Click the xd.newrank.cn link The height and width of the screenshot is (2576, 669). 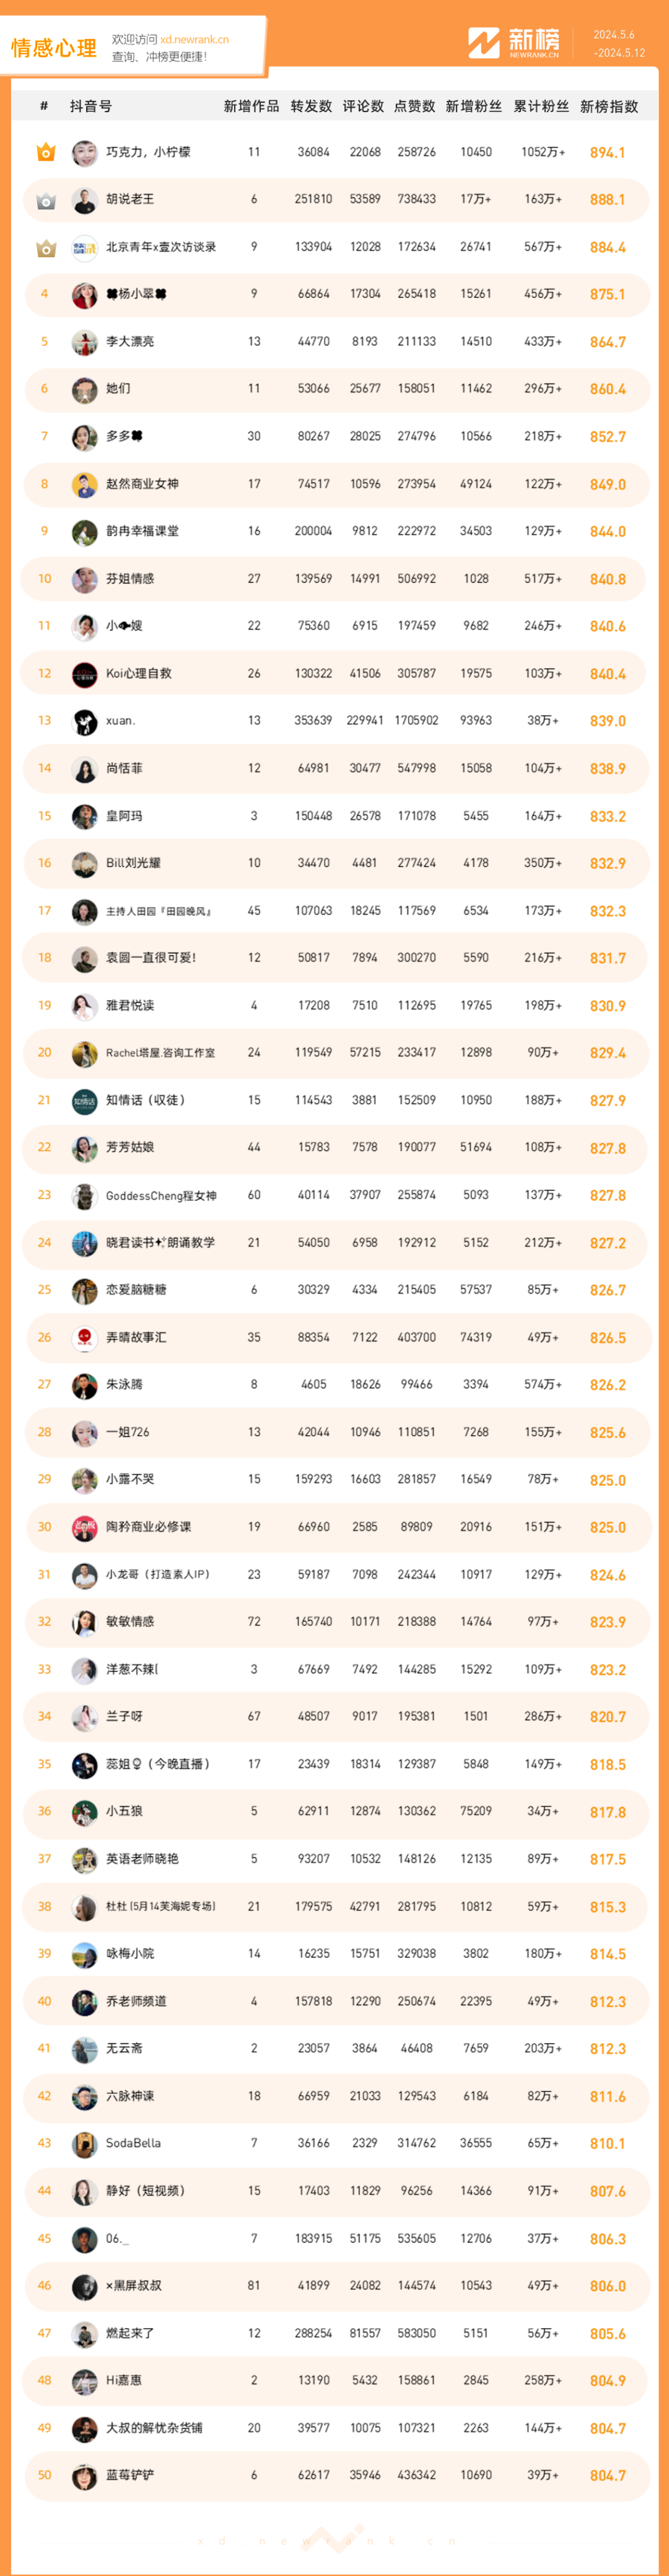tap(194, 40)
